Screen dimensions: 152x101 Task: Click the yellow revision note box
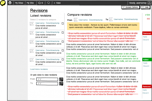click(103, 26)
